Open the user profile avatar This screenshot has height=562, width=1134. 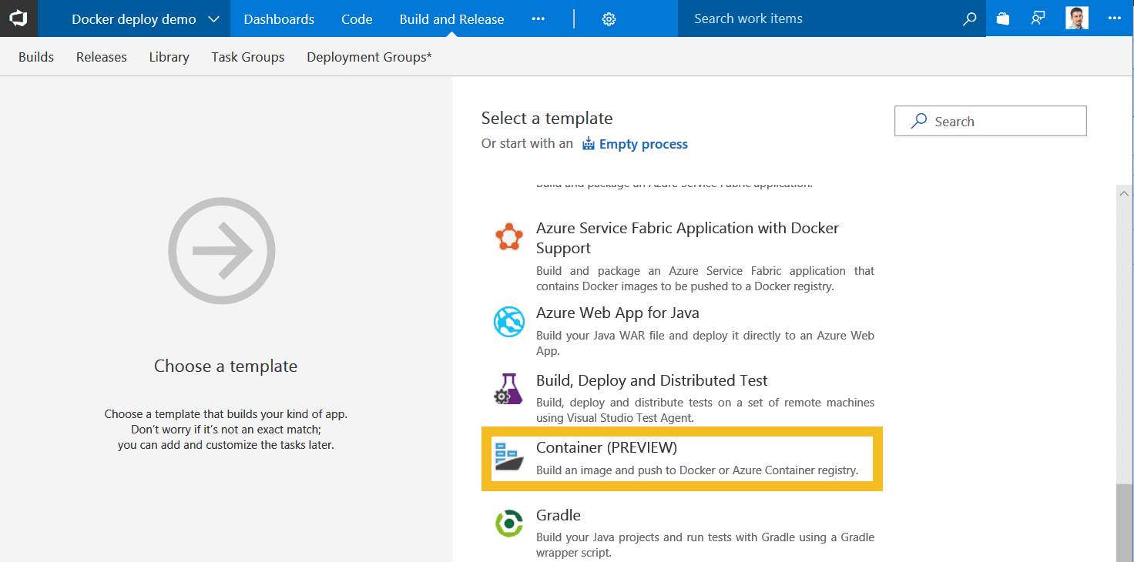point(1077,18)
